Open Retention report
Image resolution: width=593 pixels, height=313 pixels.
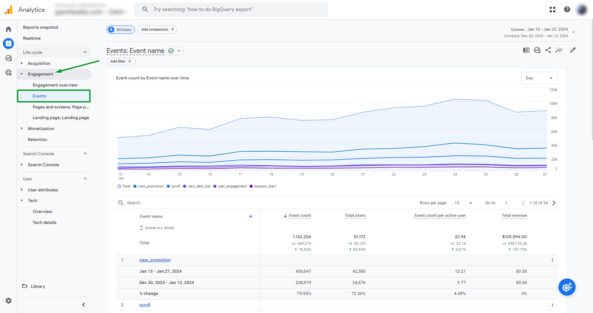pyautogui.click(x=37, y=140)
